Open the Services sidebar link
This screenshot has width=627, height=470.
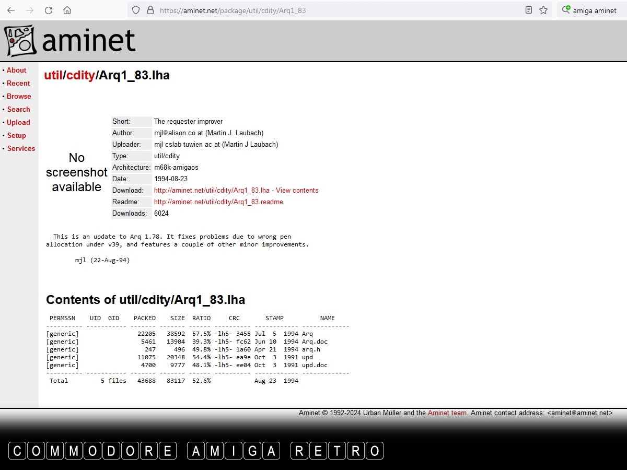click(x=21, y=148)
